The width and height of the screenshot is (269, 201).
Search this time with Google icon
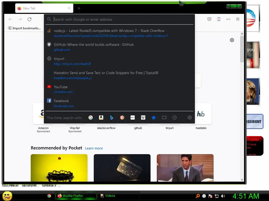tap(91, 118)
